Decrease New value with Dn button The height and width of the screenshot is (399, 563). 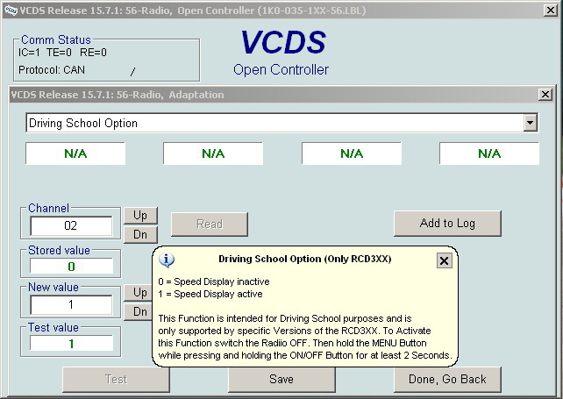139,311
